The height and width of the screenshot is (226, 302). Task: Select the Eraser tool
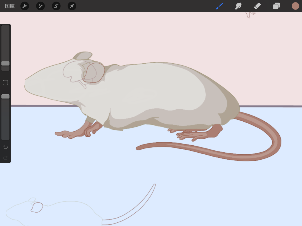tap(257, 6)
